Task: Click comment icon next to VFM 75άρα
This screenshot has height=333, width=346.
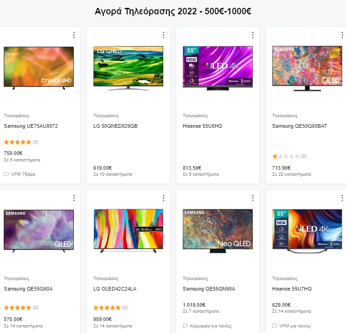Action: (6, 174)
